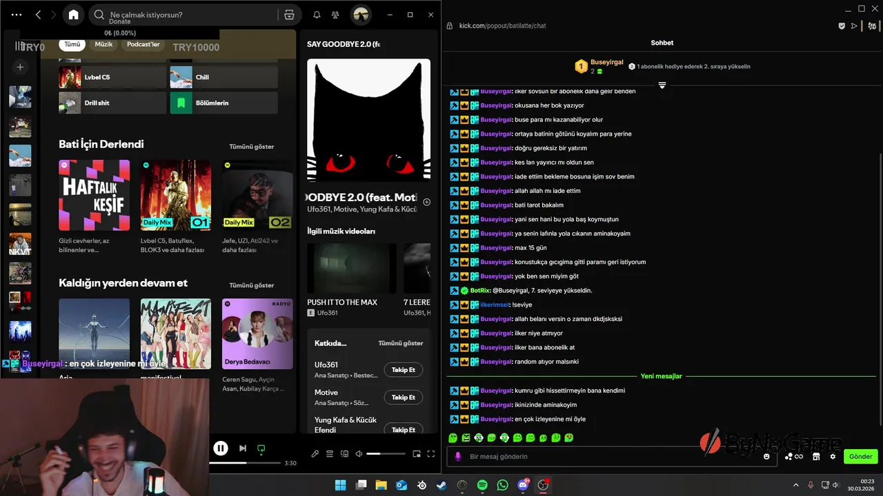Add SAY GOODBYE 2.0 to library
883x496 pixels.
pyautogui.click(x=426, y=202)
